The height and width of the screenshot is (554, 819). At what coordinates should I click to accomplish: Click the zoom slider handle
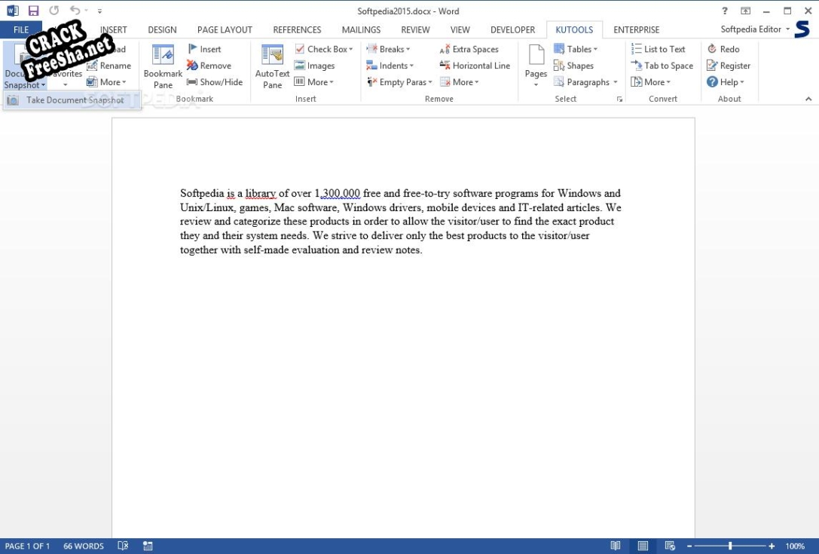point(729,546)
